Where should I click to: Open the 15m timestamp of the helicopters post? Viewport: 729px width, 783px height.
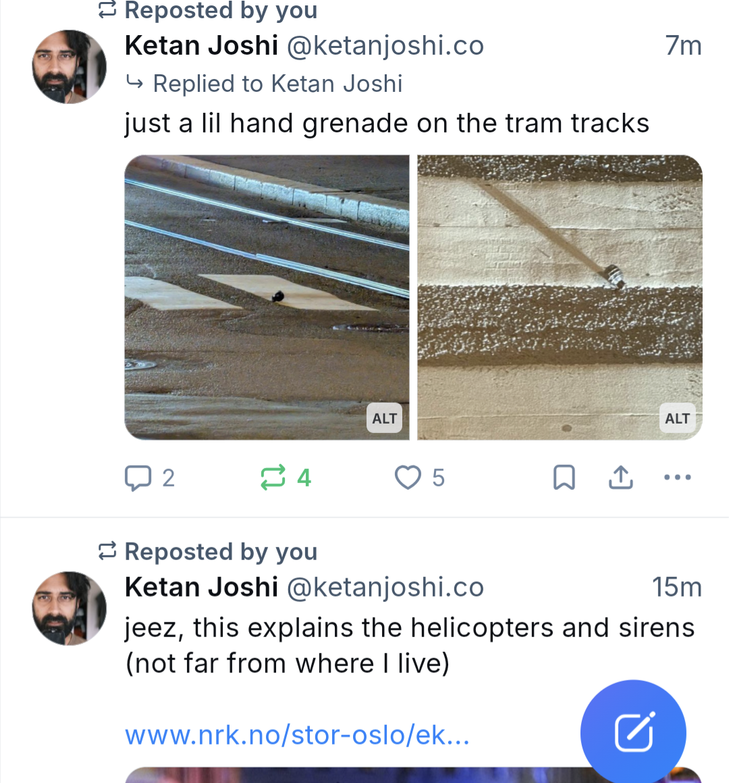[x=676, y=587]
